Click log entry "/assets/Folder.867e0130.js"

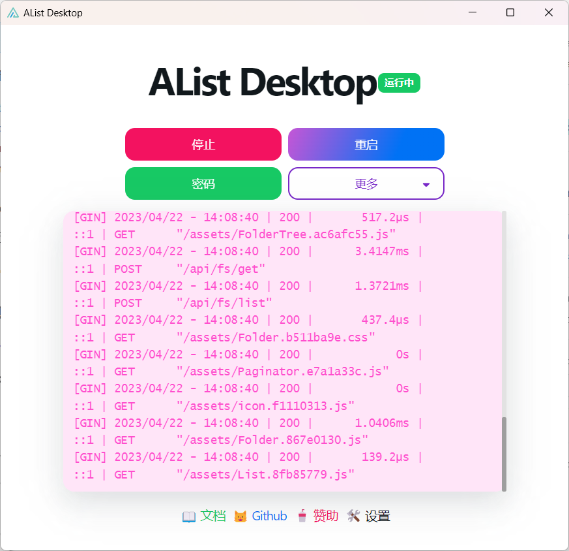pyautogui.click(x=272, y=441)
